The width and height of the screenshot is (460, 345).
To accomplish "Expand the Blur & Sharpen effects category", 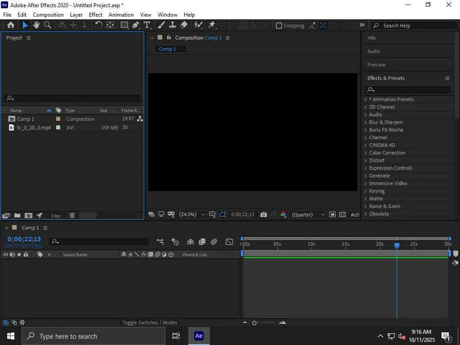I will (366, 122).
